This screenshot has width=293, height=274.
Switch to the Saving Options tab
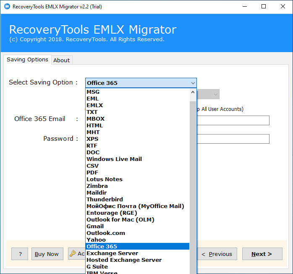click(x=27, y=60)
